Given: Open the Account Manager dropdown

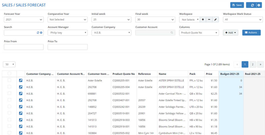Looking at the screenshot, I should (68, 33).
